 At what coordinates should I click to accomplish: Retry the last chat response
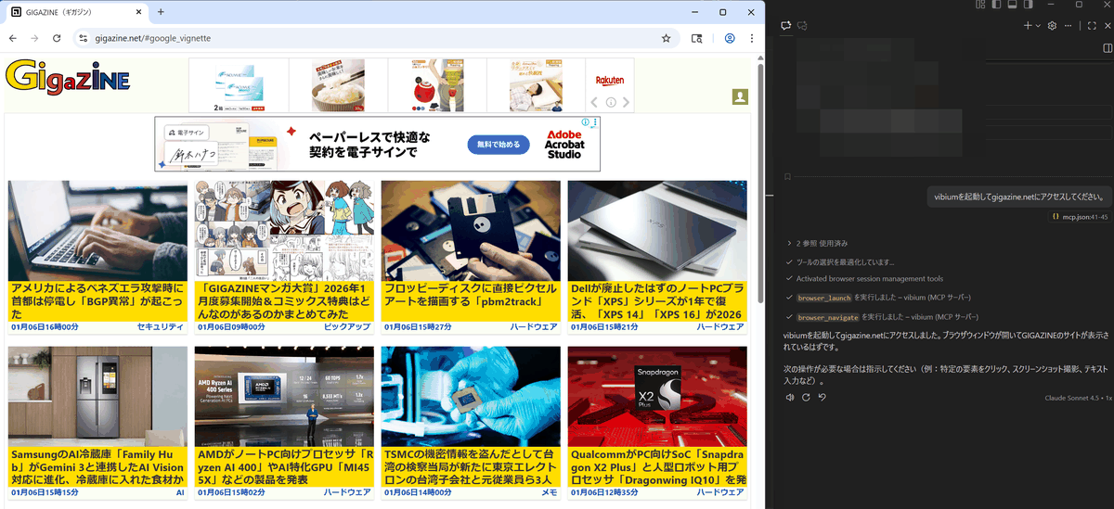[x=806, y=397]
